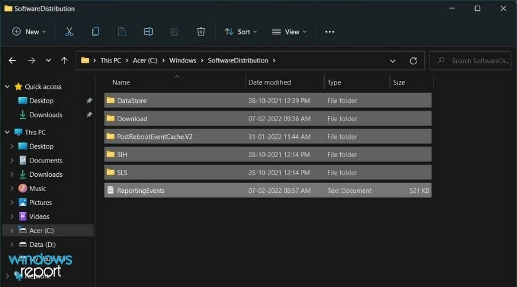Image resolution: width=517 pixels, height=287 pixels.
Task: Click the Music icon in sidebar
Action: coord(23,188)
